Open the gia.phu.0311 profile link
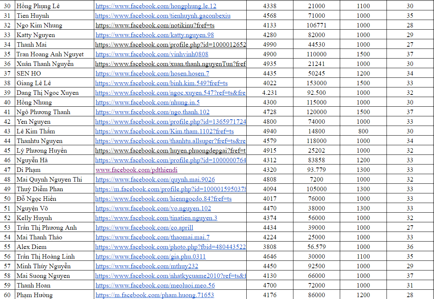The image size is (434, 299). [x=151, y=257]
